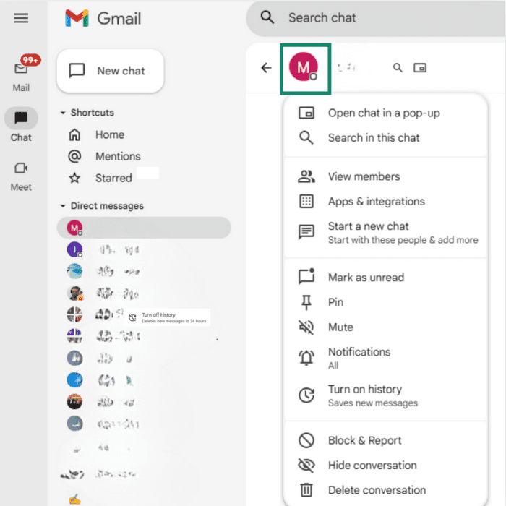Click the unread bubble icon beside Mark as unread
Screen dimensions: 506x506
point(306,277)
